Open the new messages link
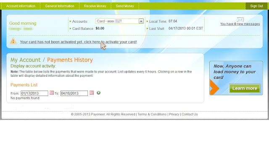269x161 pixels. pos(240,24)
